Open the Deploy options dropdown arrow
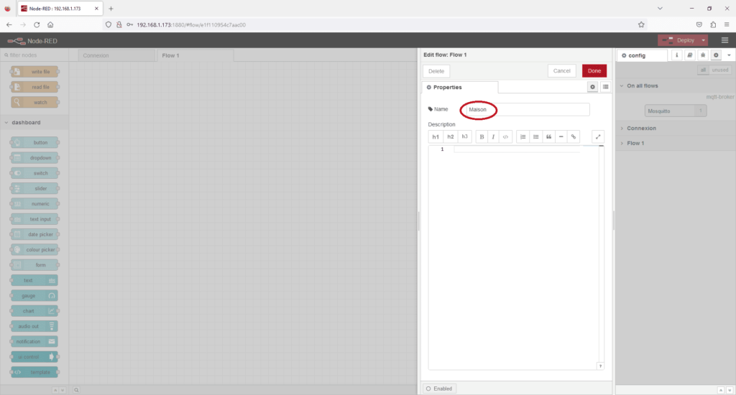The width and height of the screenshot is (736, 395). click(x=704, y=40)
